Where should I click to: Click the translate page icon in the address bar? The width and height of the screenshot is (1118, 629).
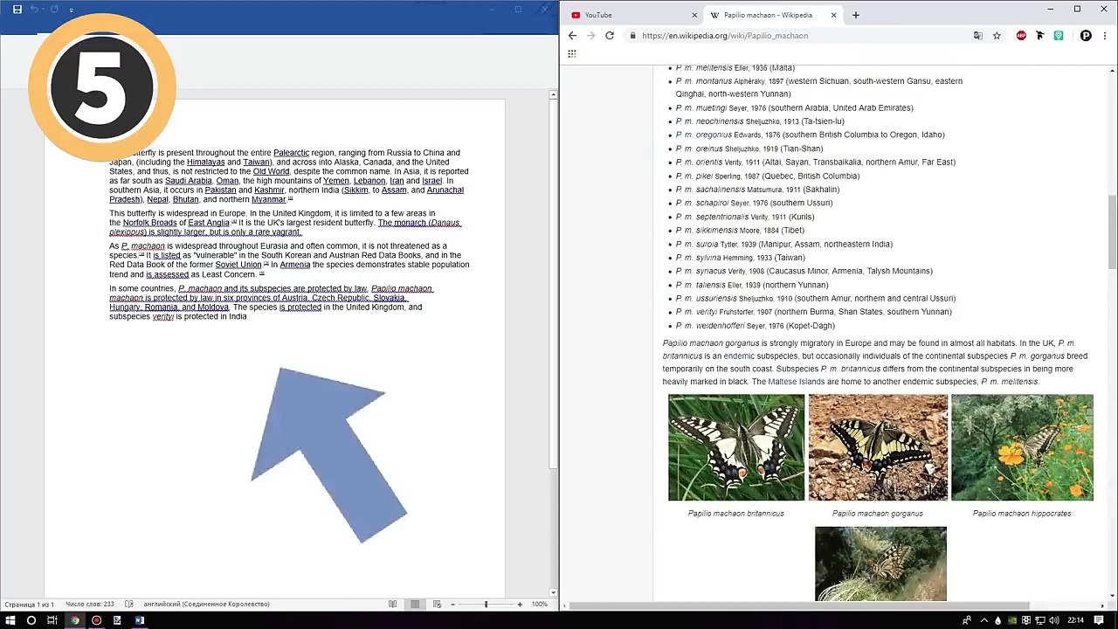click(977, 36)
